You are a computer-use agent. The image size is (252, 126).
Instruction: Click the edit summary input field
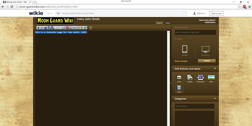(195, 32)
